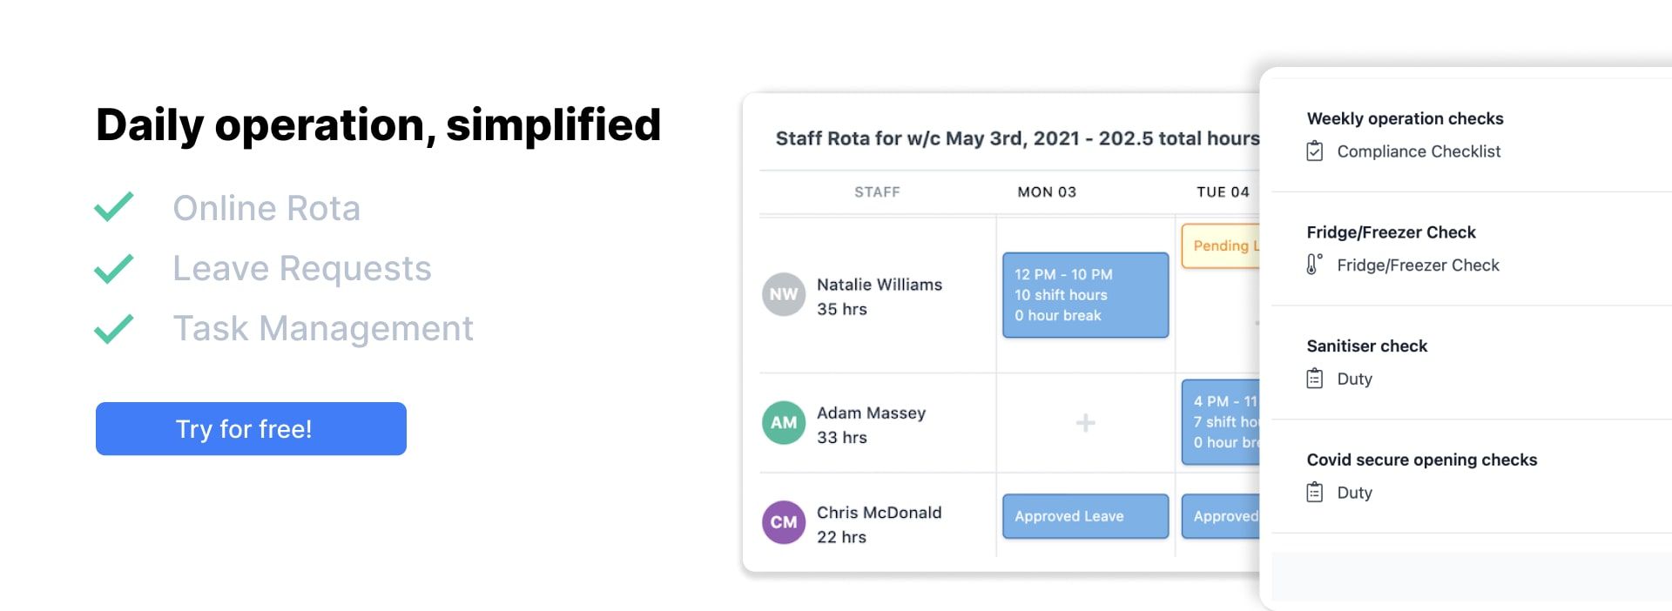Click the clipboard icon under Sanitiser check
The height and width of the screenshot is (611, 1672).
coord(1315,379)
